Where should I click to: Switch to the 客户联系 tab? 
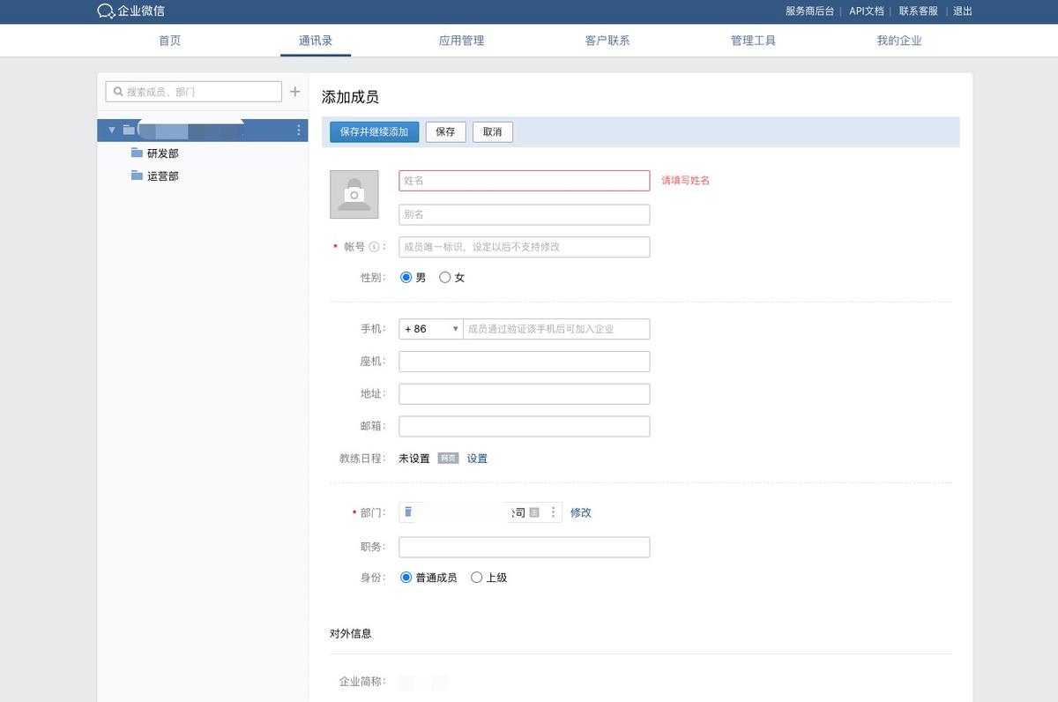tap(607, 40)
